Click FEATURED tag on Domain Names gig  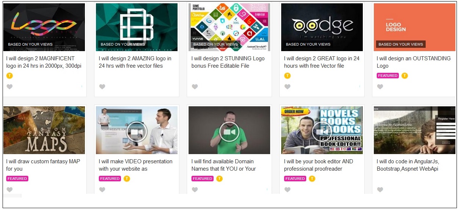[203, 179]
